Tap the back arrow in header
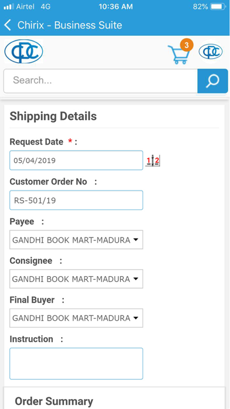 coord(8,25)
